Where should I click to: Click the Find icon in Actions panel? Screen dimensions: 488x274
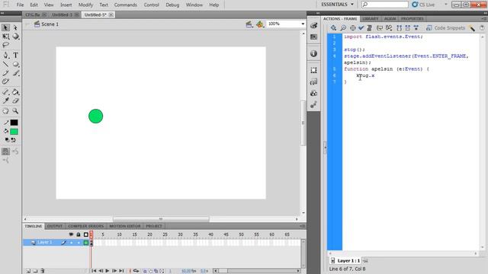[x=343, y=28]
